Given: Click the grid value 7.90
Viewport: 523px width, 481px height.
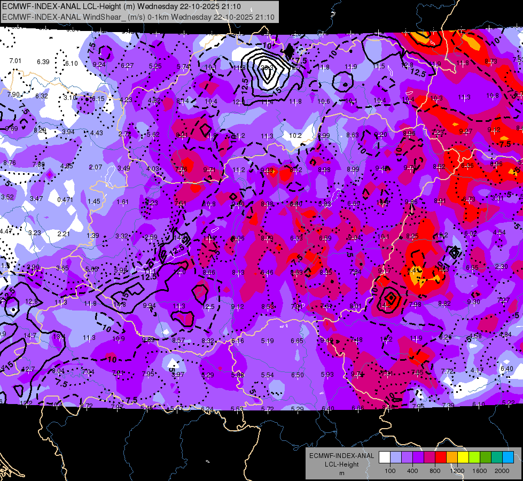Looking at the screenshot, I should (13, 95).
